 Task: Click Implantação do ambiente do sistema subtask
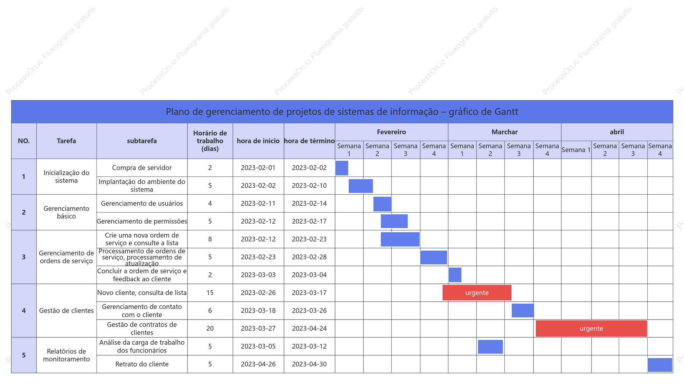click(142, 185)
